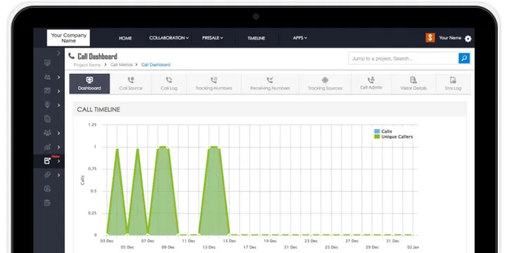Expand the search-window sidebar submenu chevron

(x=59, y=91)
